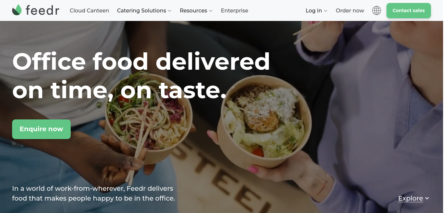Follow the underlined Explore link
This screenshot has width=447, height=213.
[x=411, y=198]
